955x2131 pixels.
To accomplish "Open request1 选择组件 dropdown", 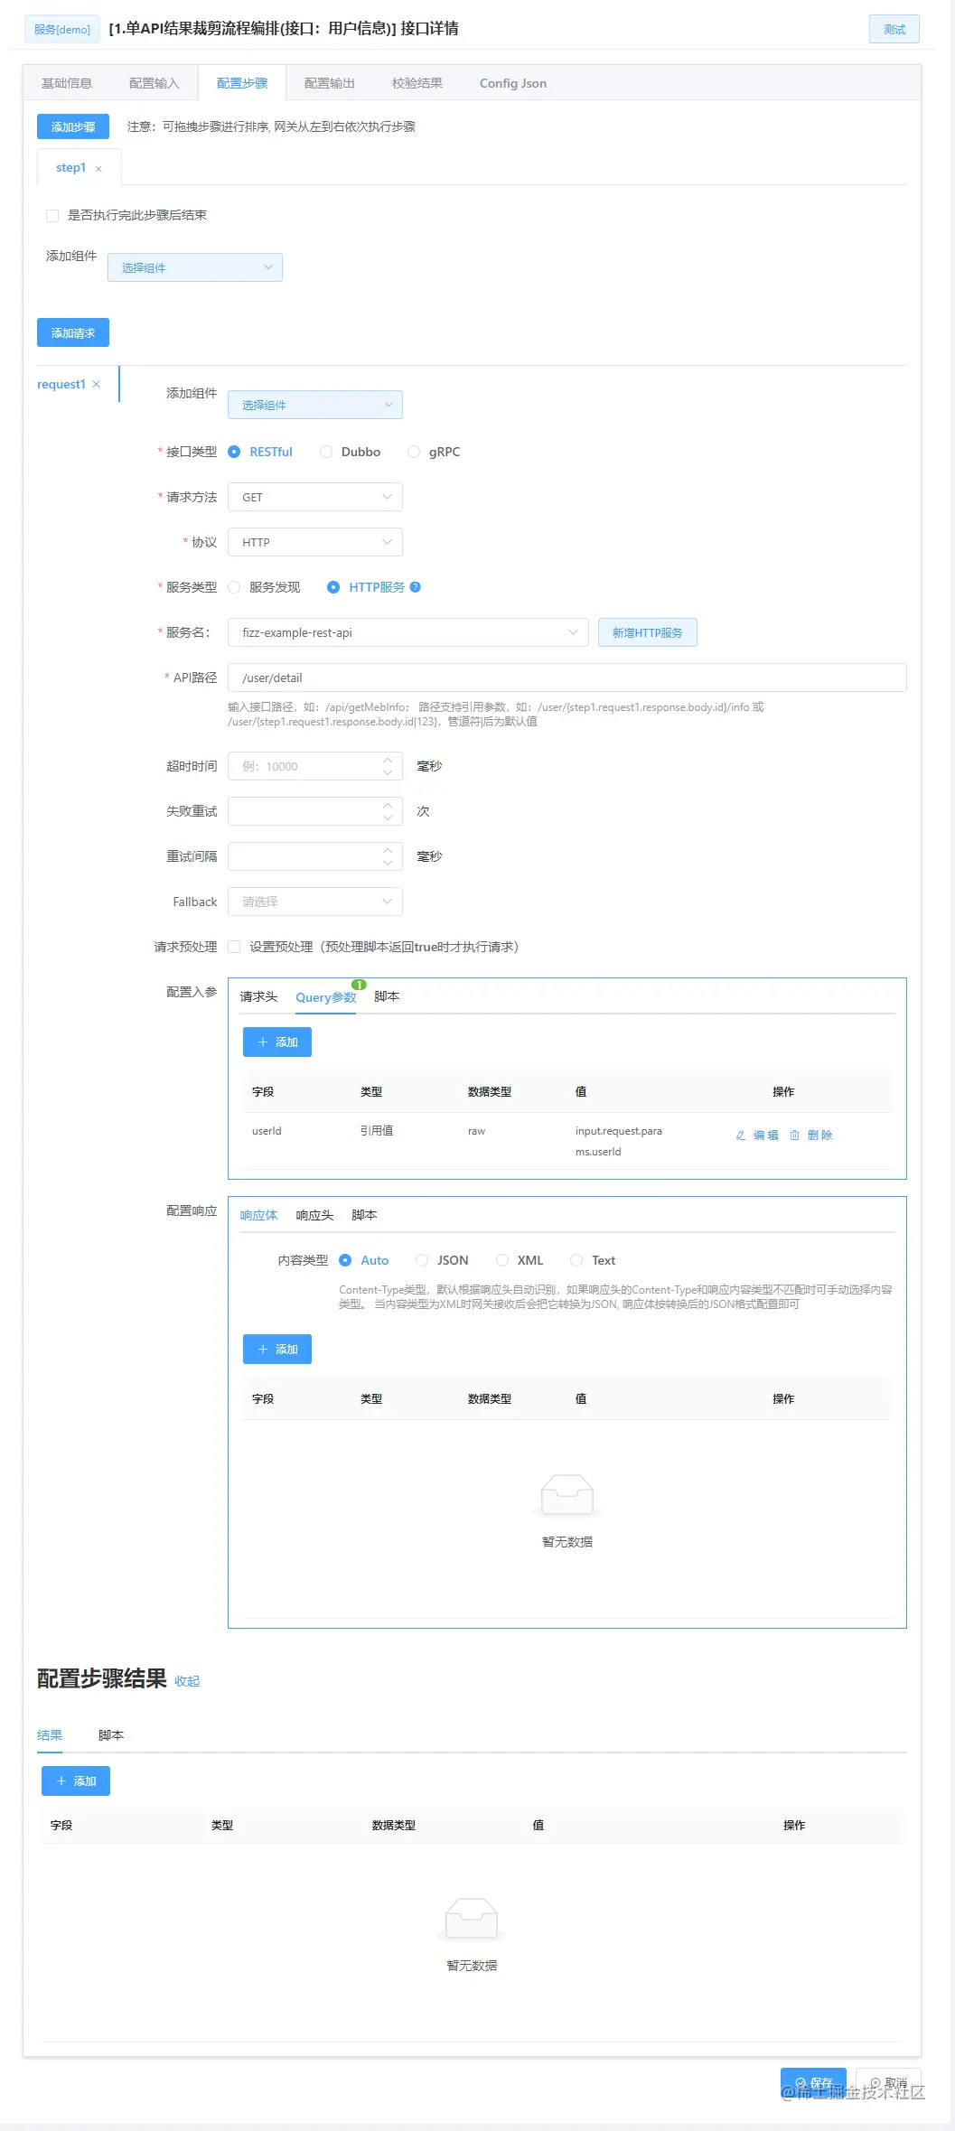I will [x=315, y=405].
